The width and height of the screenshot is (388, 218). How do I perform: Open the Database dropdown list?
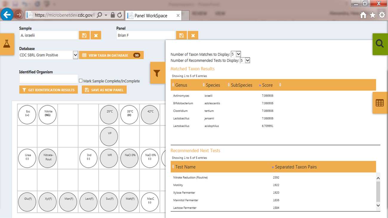click(76, 55)
